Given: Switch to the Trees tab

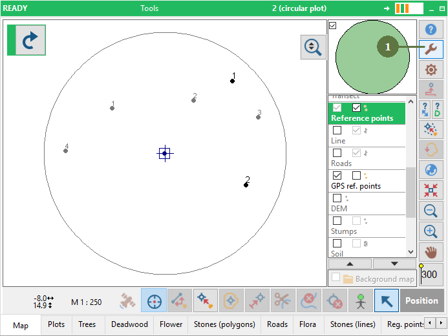Looking at the screenshot, I should [87, 324].
